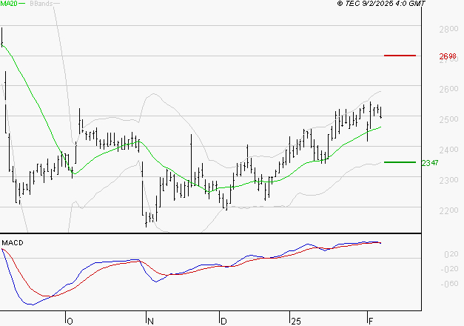Click the N month marker on time axis
This screenshot has width=464, height=326.
pos(150,321)
